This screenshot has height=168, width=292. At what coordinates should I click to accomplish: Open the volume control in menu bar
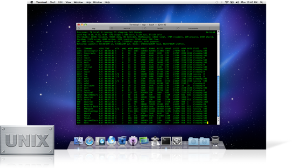click(x=237, y=2)
